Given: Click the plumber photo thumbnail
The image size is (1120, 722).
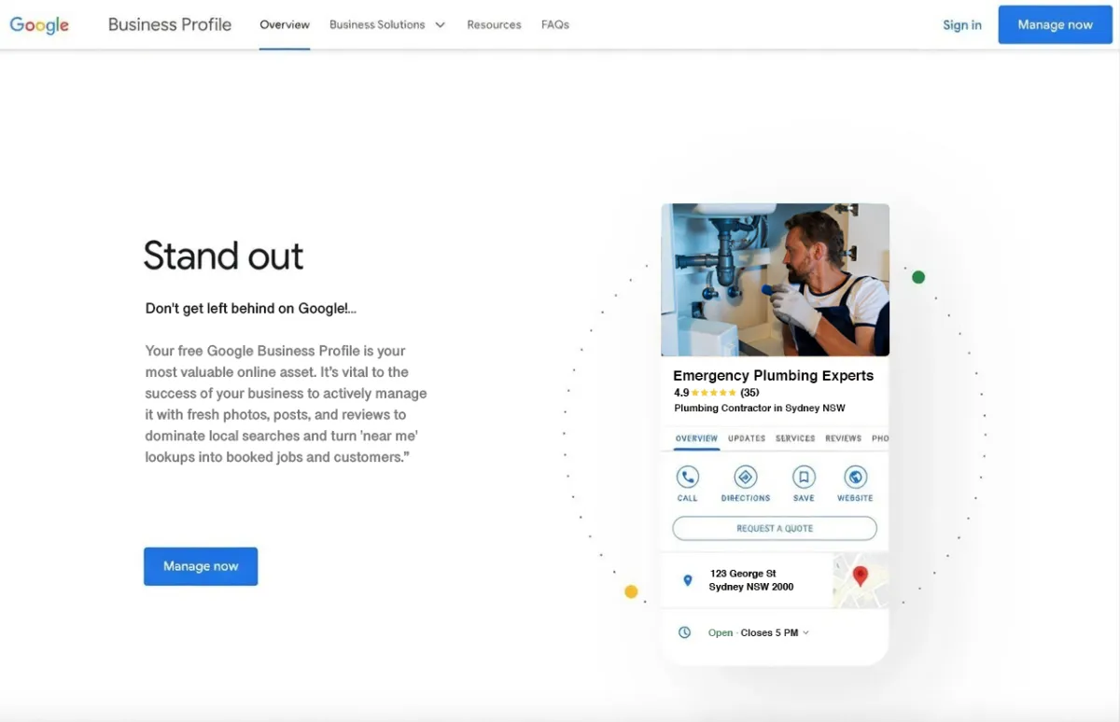Looking at the screenshot, I should (x=776, y=280).
